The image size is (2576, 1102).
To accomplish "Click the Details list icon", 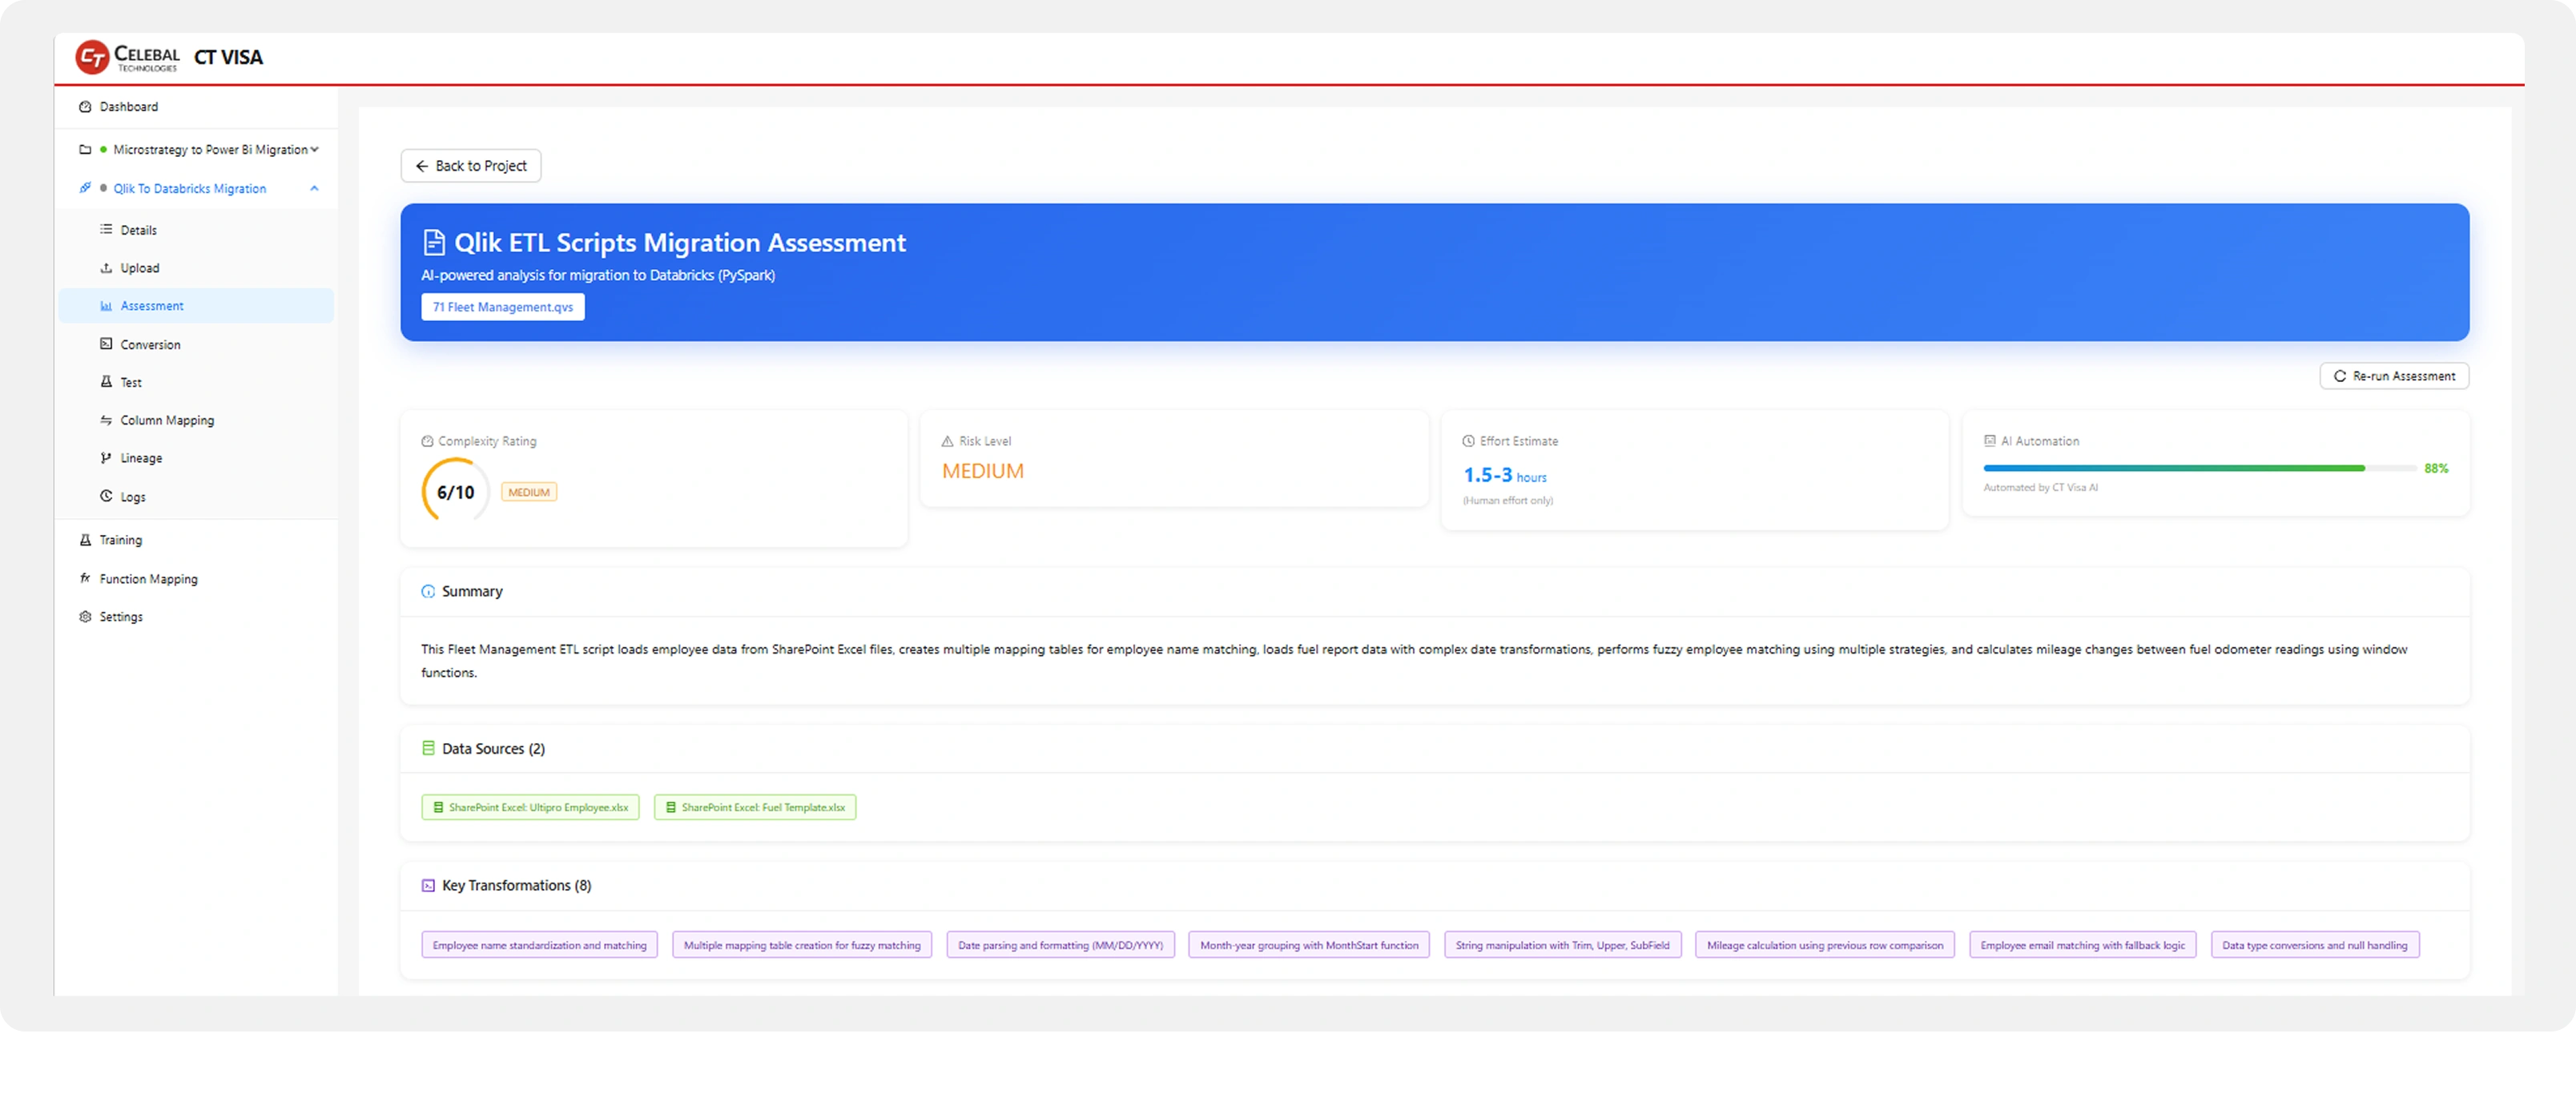I will 106,230.
